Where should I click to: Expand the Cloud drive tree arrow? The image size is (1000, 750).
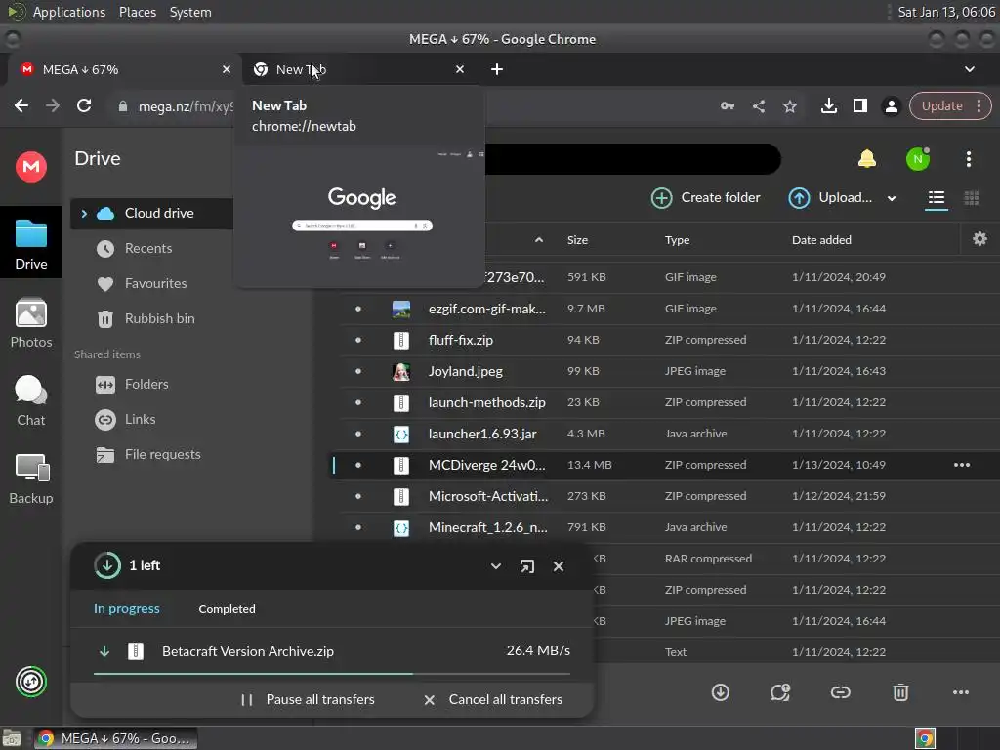[x=84, y=214]
